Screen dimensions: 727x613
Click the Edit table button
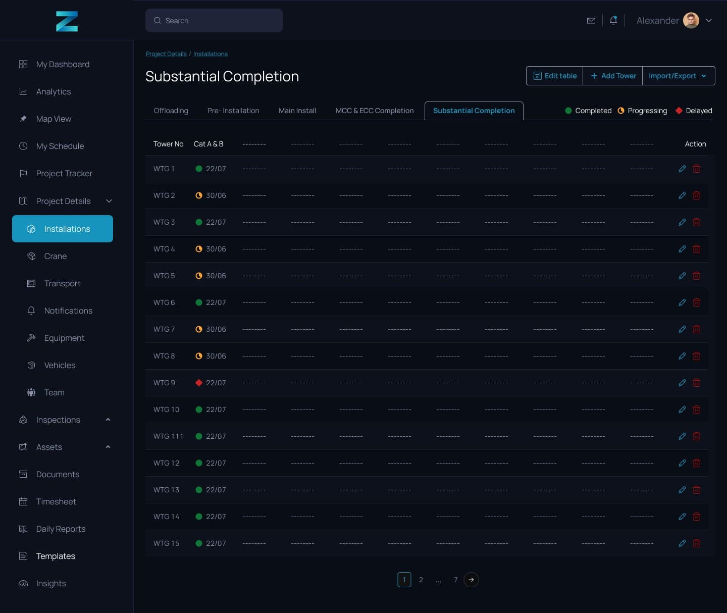[555, 76]
